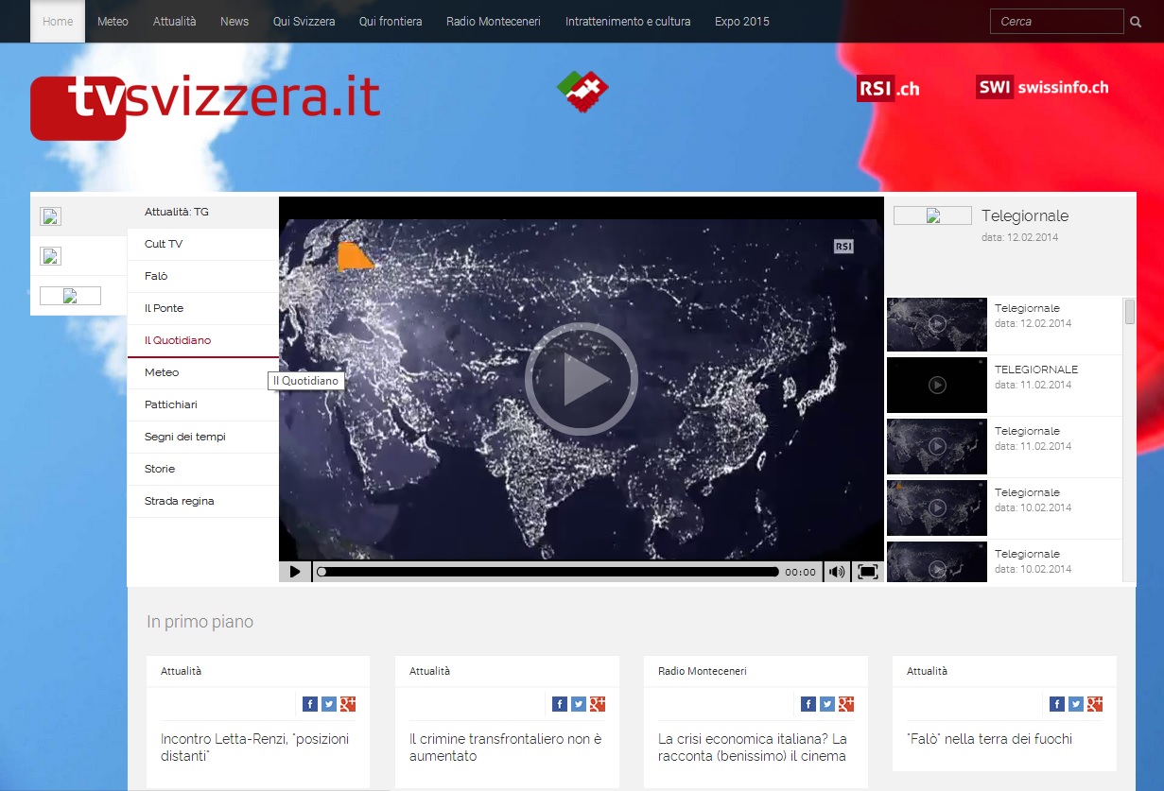Viewport: 1164px width, 791px height.
Task: Share crimine transfrontaliero article on Facebook
Action: click(559, 704)
